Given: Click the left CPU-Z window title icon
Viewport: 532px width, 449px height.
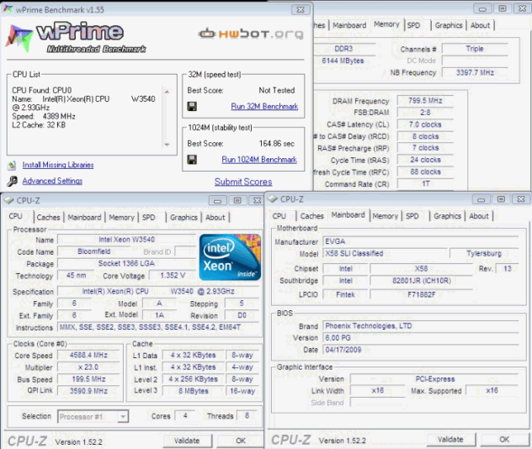Looking at the screenshot, I should pyautogui.click(x=8, y=200).
